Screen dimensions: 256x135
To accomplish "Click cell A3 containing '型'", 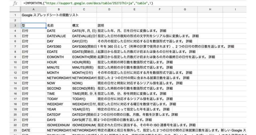I will 34,26.
